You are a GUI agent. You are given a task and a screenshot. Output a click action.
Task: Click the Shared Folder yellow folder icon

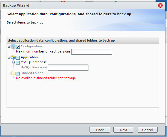(x=13, y=73)
